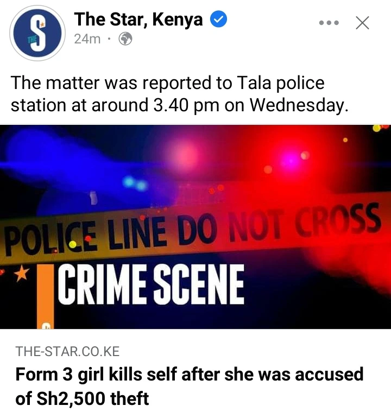This screenshot has height=412, width=391.
Task: Tap the orange vertical bar beside CRIME SCENE
Action: point(46,296)
